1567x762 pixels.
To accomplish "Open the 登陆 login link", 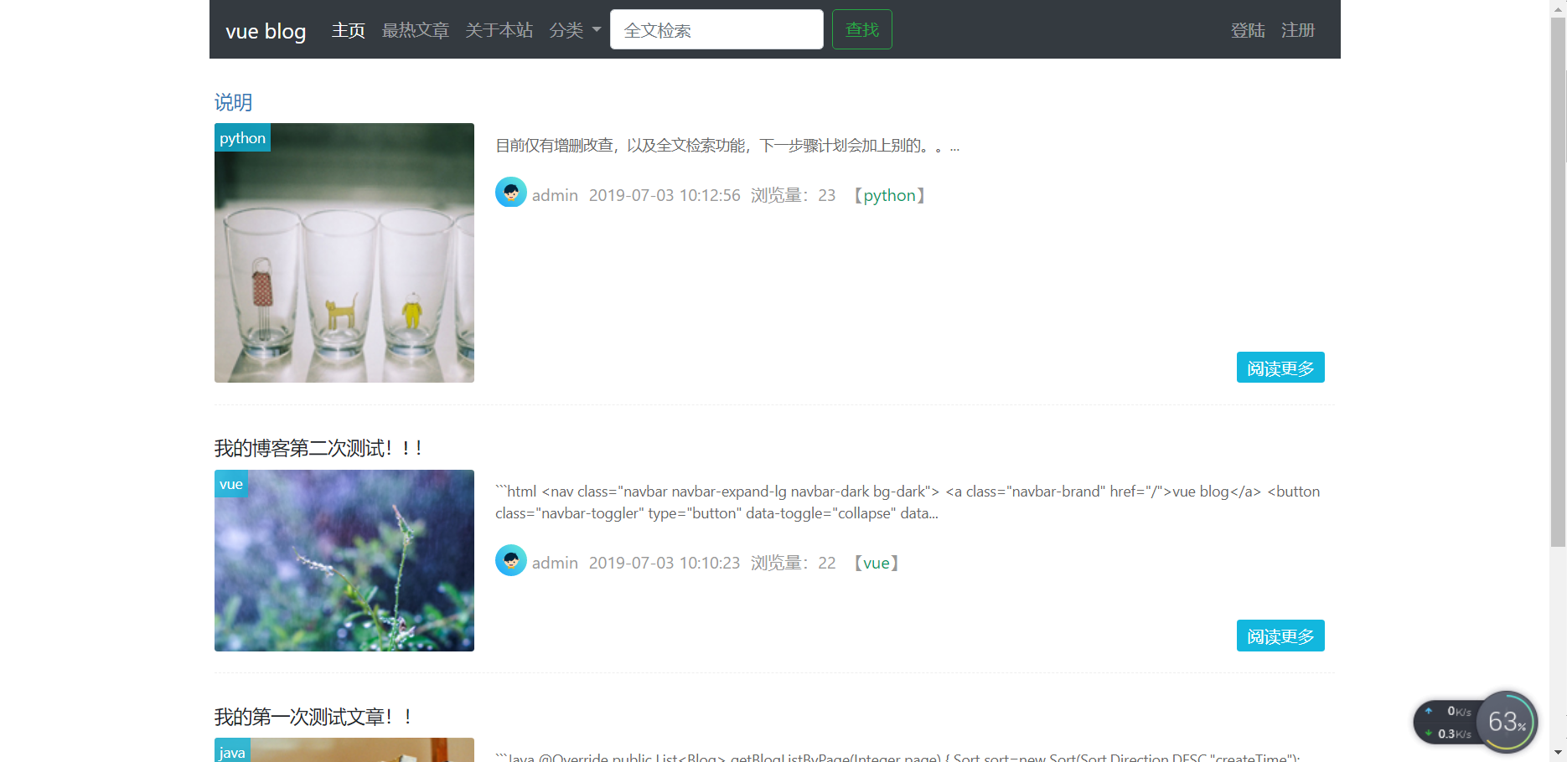I will [x=1248, y=30].
